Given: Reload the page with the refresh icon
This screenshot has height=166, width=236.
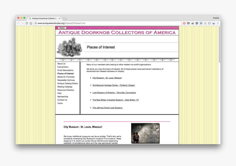Looking at the screenshot, I should point(27,23).
